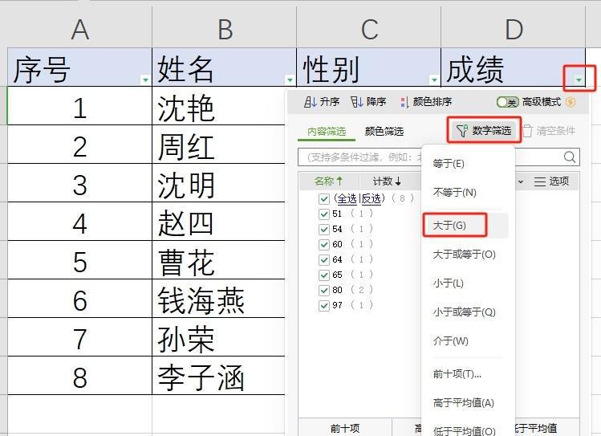Click the gold coin icon beside 高级模式
This screenshot has width=601, height=436.
571,102
